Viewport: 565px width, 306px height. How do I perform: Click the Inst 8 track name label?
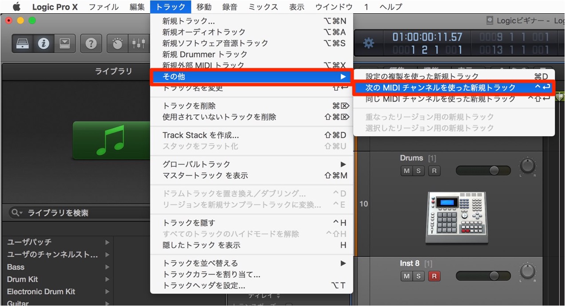pyautogui.click(x=410, y=263)
